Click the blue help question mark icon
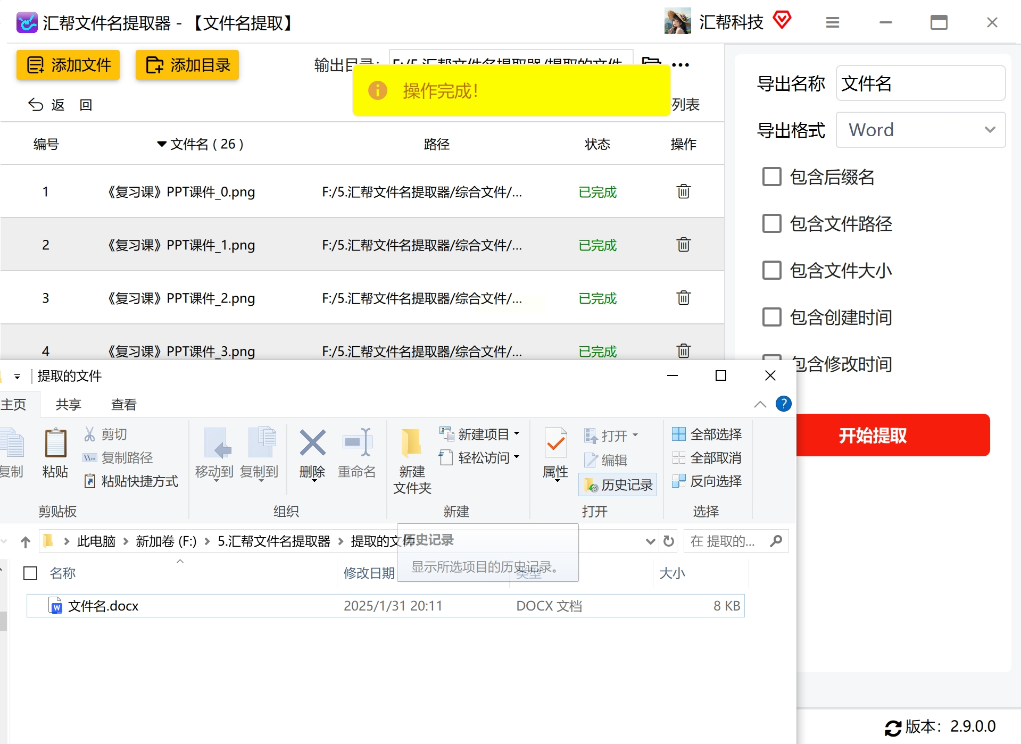Viewport: 1021px width, 744px height. 783,404
